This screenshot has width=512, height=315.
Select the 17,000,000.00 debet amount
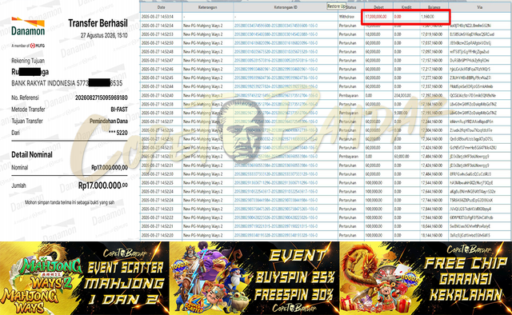coord(376,16)
